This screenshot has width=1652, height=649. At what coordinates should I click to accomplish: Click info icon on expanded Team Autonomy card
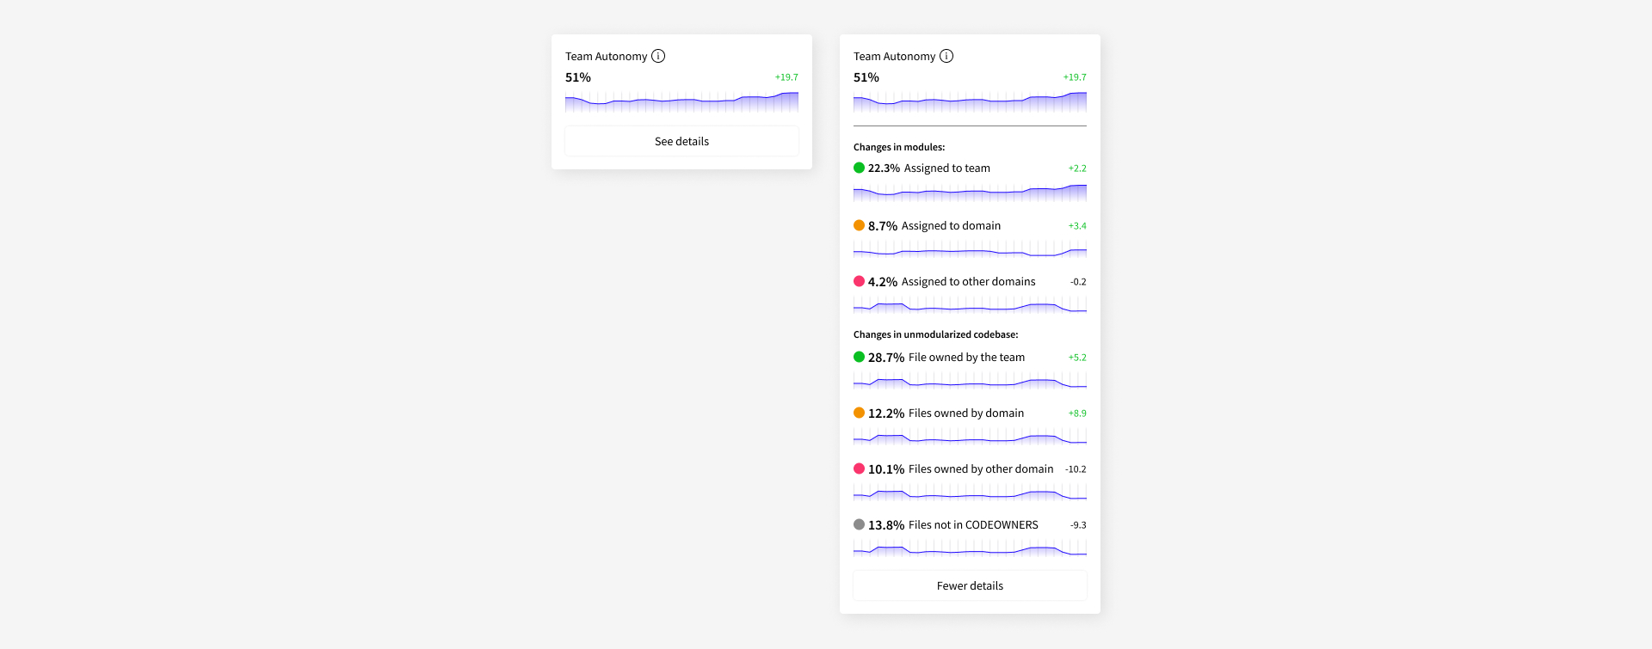946,56
